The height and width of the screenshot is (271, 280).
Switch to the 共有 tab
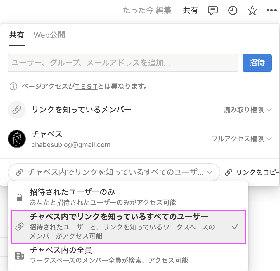pyautogui.click(x=16, y=35)
